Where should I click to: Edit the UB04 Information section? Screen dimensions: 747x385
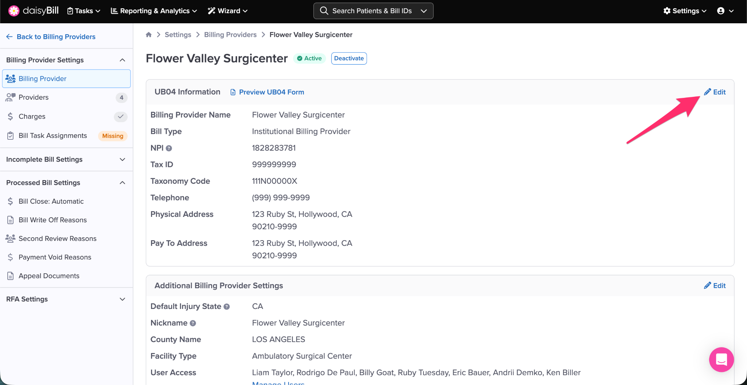click(715, 92)
